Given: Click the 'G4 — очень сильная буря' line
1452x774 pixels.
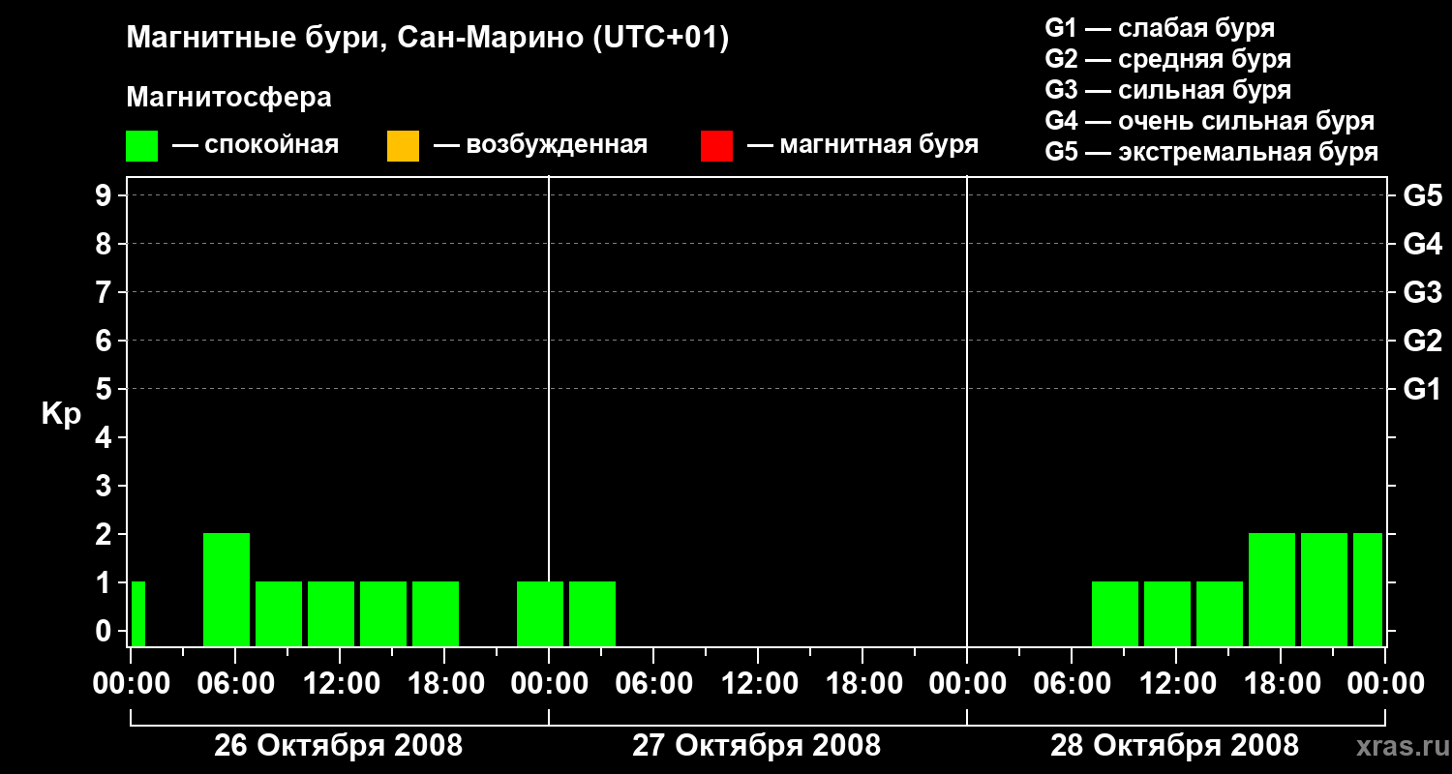Looking at the screenshot, I should [1209, 121].
